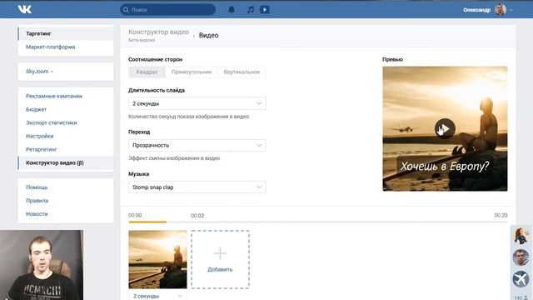Open the airplane community chat icon

[x=521, y=279]
